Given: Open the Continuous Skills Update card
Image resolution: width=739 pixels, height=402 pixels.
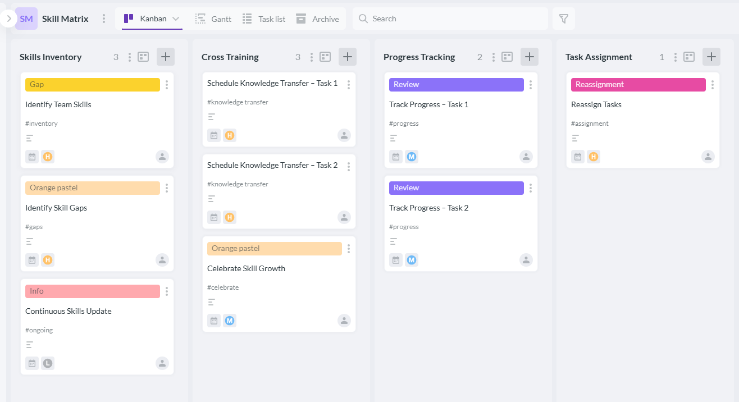Looking at the screenshot, I should click(x=69, y=311).
